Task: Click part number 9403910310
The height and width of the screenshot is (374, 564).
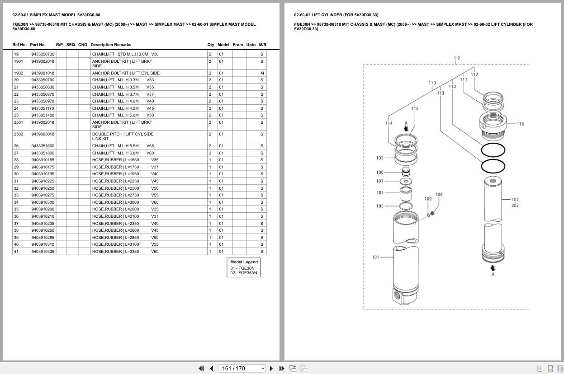Action: [x=43, y=244]
